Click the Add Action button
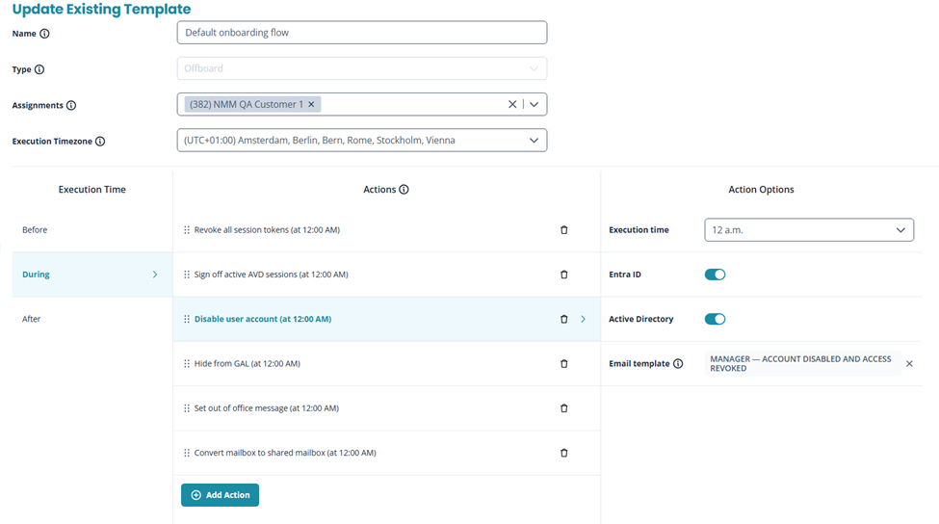This screenshot has width=939, height=524. coord(220,495)
